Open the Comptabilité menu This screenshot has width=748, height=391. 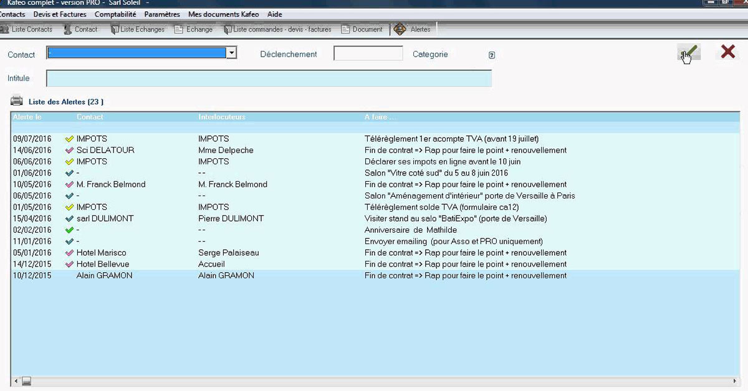(x=115, y=14)
